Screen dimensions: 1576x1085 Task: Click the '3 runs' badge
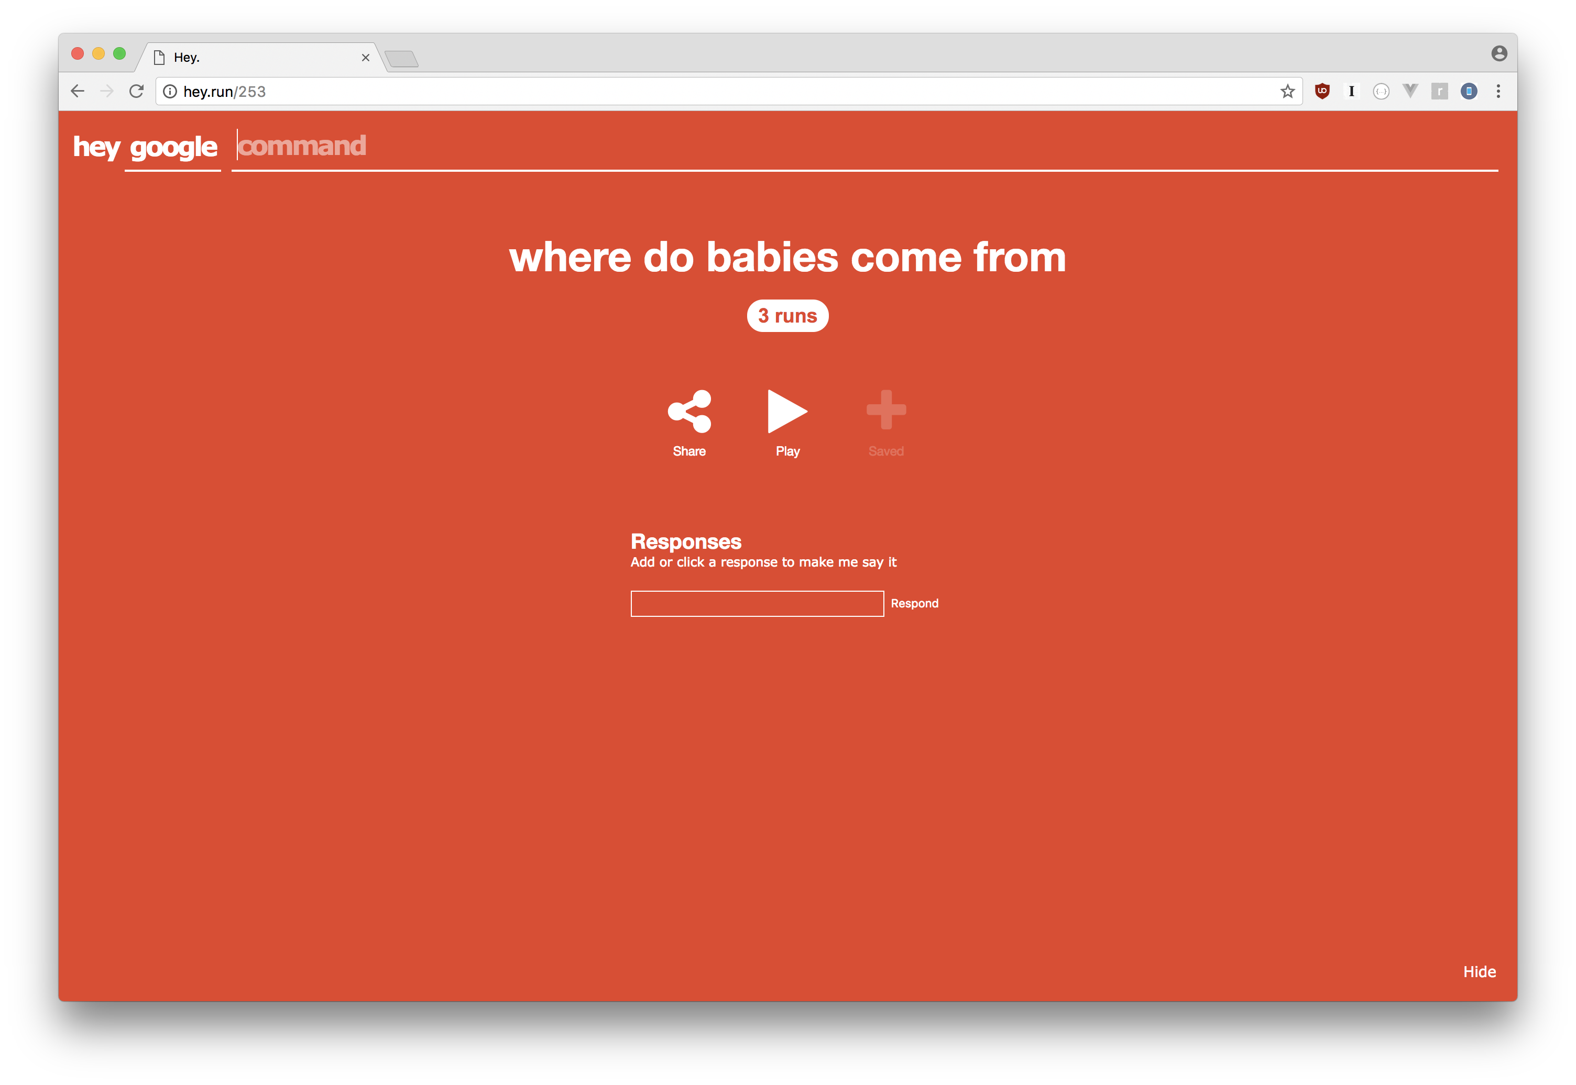(x=787, y=316)
